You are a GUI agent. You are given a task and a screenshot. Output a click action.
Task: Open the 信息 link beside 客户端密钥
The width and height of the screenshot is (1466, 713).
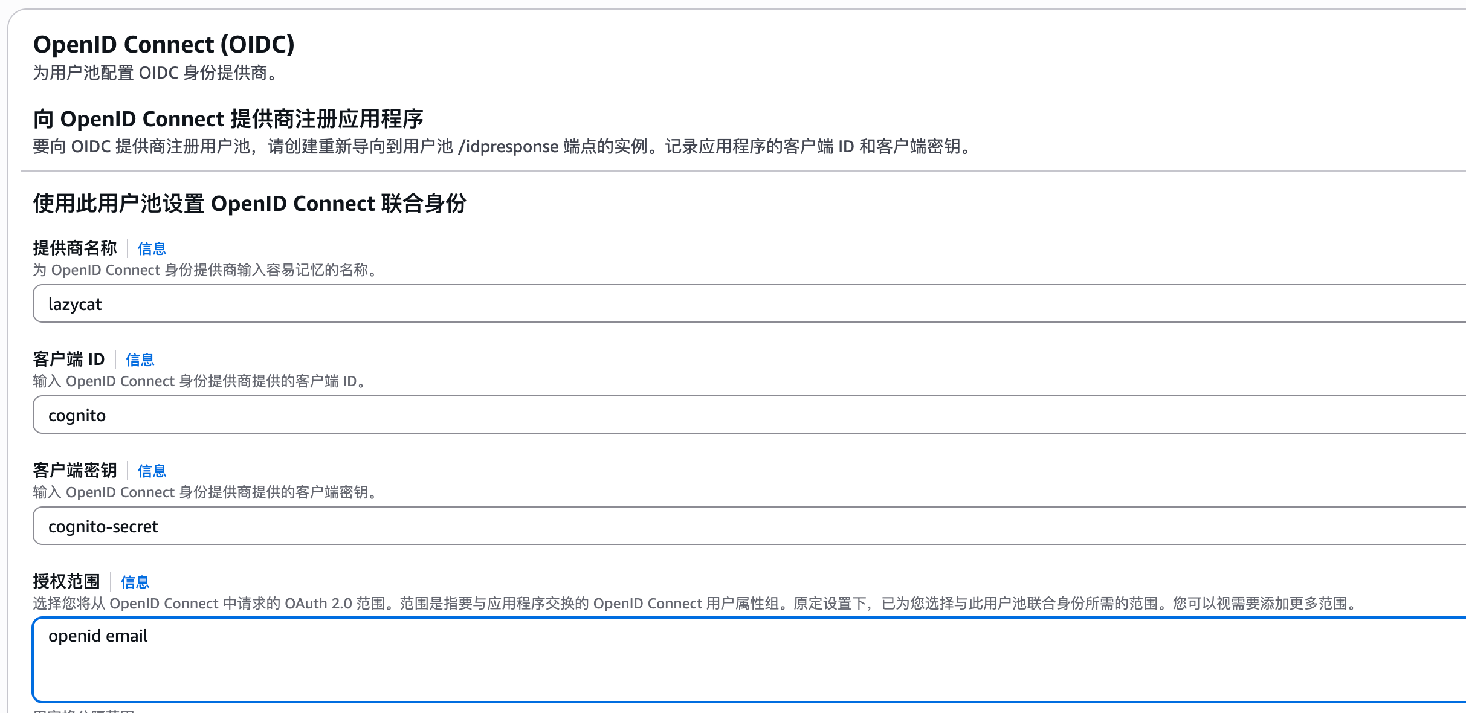click(x=152, y=471)
